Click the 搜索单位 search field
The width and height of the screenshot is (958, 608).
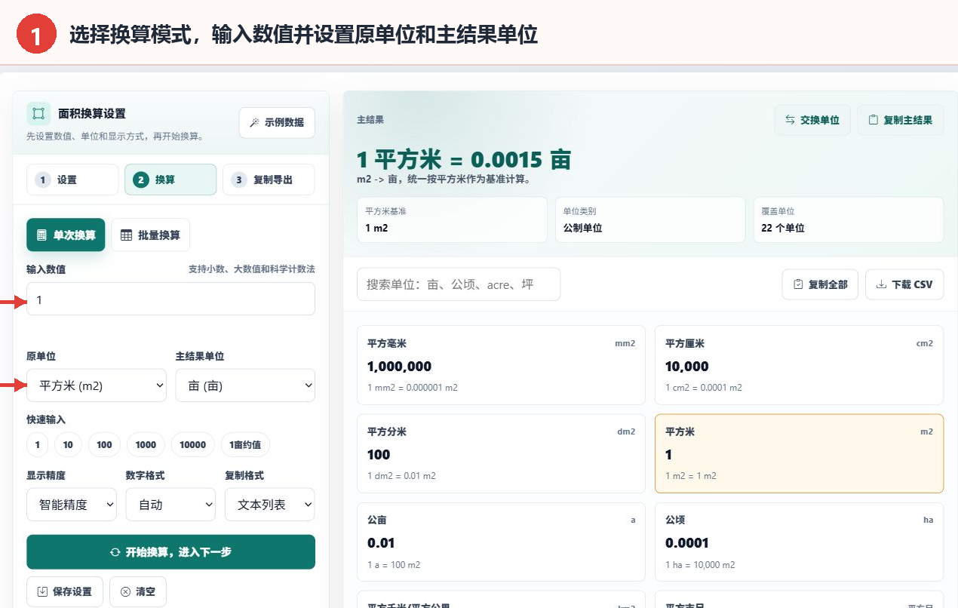459,284
